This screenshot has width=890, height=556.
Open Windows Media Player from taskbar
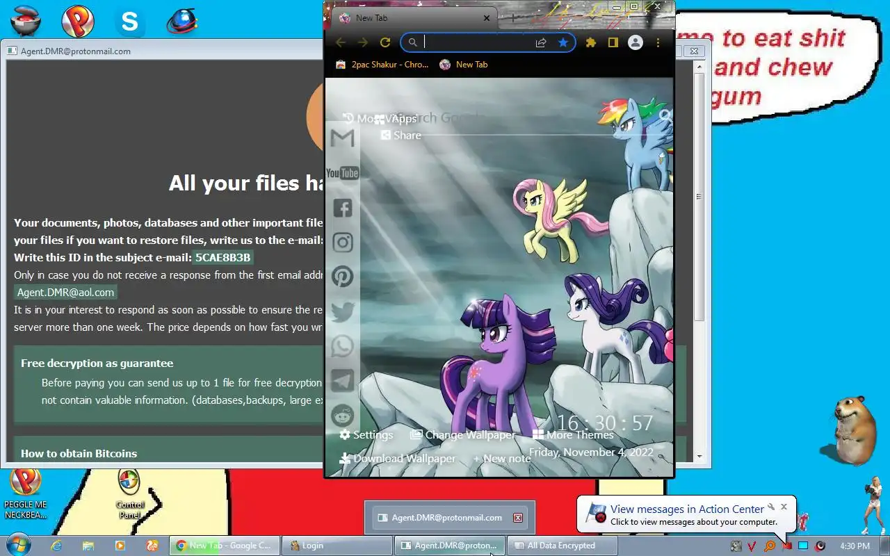120,546
